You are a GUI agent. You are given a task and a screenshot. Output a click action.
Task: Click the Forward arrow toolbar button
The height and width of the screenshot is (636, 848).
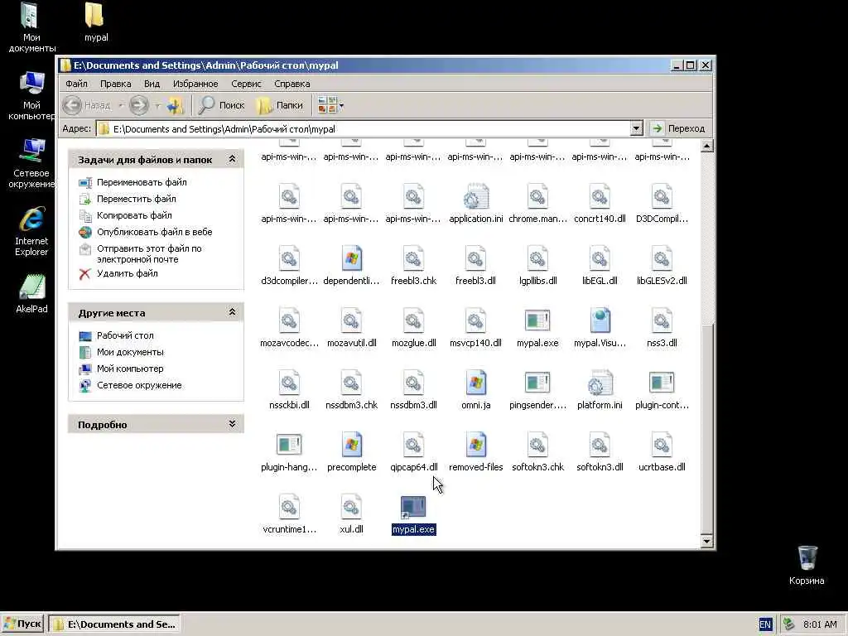tap(138, 105)
